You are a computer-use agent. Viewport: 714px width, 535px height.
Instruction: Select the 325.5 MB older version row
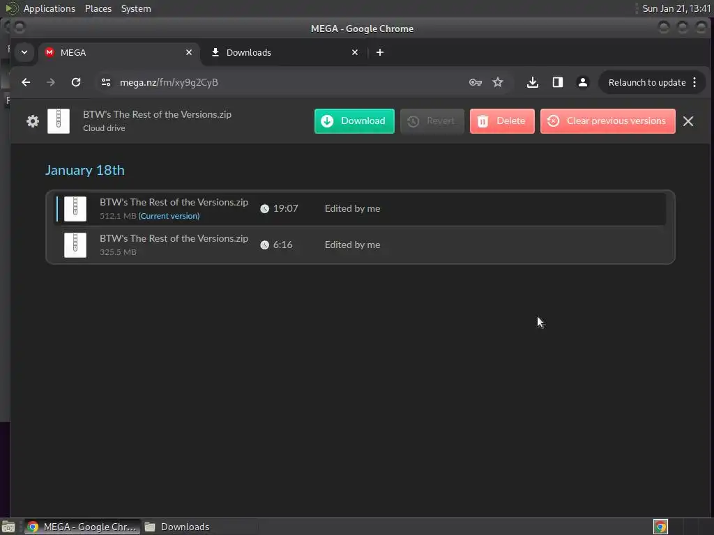360,245
